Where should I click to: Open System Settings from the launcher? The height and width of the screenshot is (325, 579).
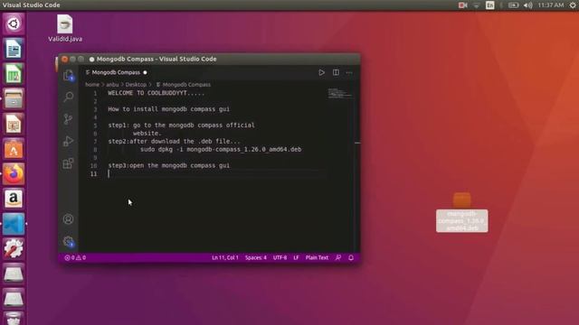[14, 249]
